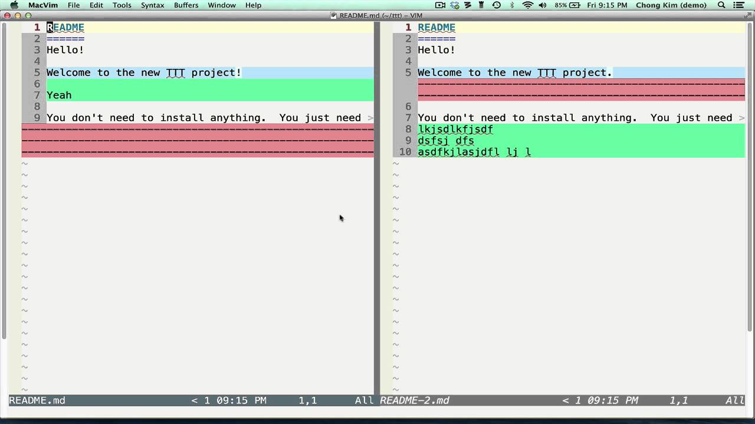
Task: Open Notification Center list icon
Action: [739, 5]
